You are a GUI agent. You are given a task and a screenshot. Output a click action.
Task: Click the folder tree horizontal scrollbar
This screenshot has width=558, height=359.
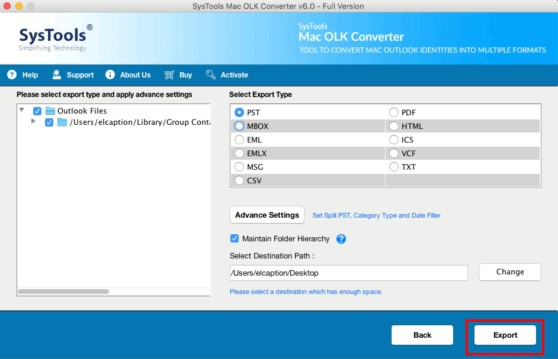tap(63, 292)
